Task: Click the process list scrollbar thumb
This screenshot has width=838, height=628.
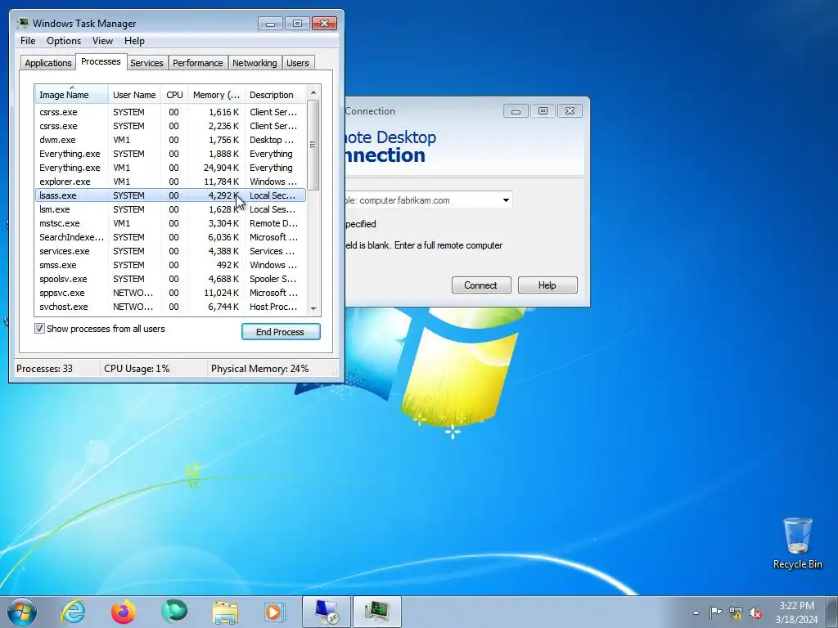Action: (313, 146)
